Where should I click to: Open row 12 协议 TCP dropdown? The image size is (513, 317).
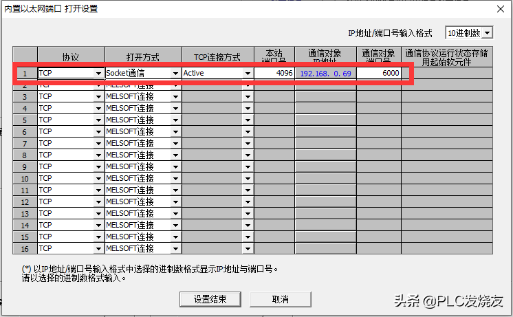pyautogui.click(x=99, y=201)
